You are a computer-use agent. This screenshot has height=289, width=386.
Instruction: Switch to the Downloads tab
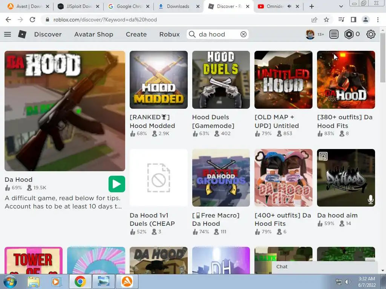(178, 6)
